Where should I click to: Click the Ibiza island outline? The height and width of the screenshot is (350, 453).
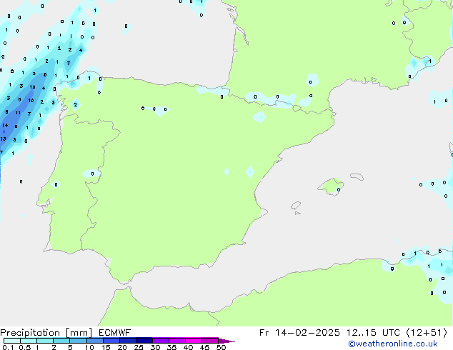[x=296, y=206]
